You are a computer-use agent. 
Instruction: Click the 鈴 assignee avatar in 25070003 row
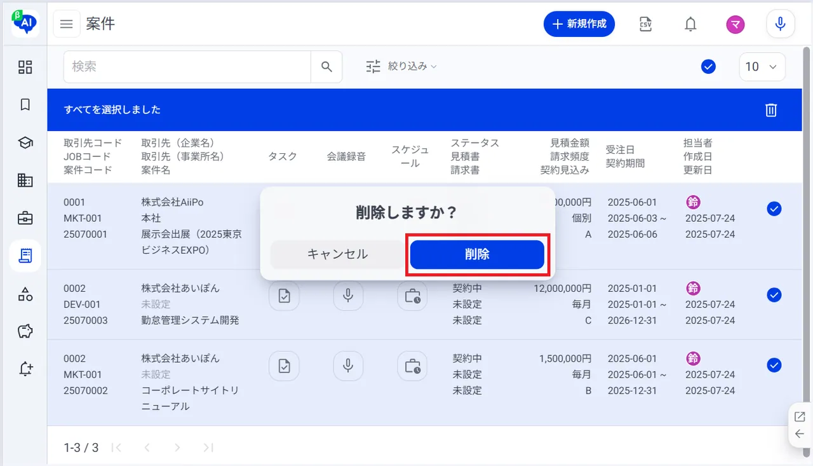tap(693, 289)
